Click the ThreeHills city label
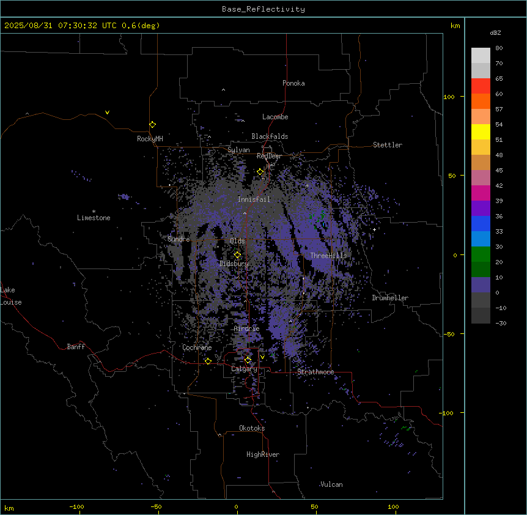The height and width of the screenshot is (515, 527). pyautogui.click(x=328, y=256)
